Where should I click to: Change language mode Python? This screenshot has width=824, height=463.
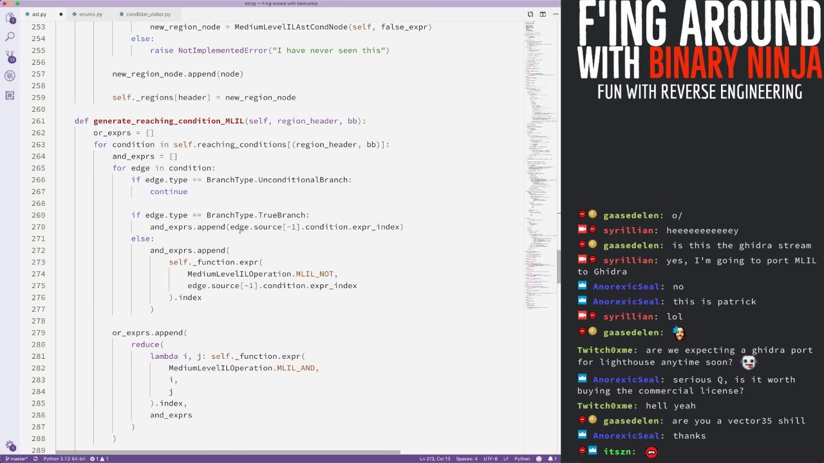click(x=522, y=458)
